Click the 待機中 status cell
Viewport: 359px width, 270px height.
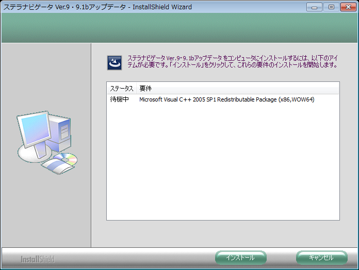tap(120, 99)
